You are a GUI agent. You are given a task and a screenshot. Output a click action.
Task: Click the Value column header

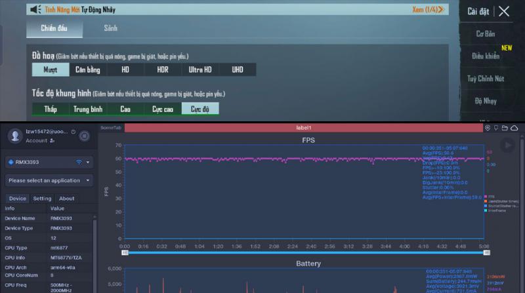pyautogui.click(x=57, y=208)
